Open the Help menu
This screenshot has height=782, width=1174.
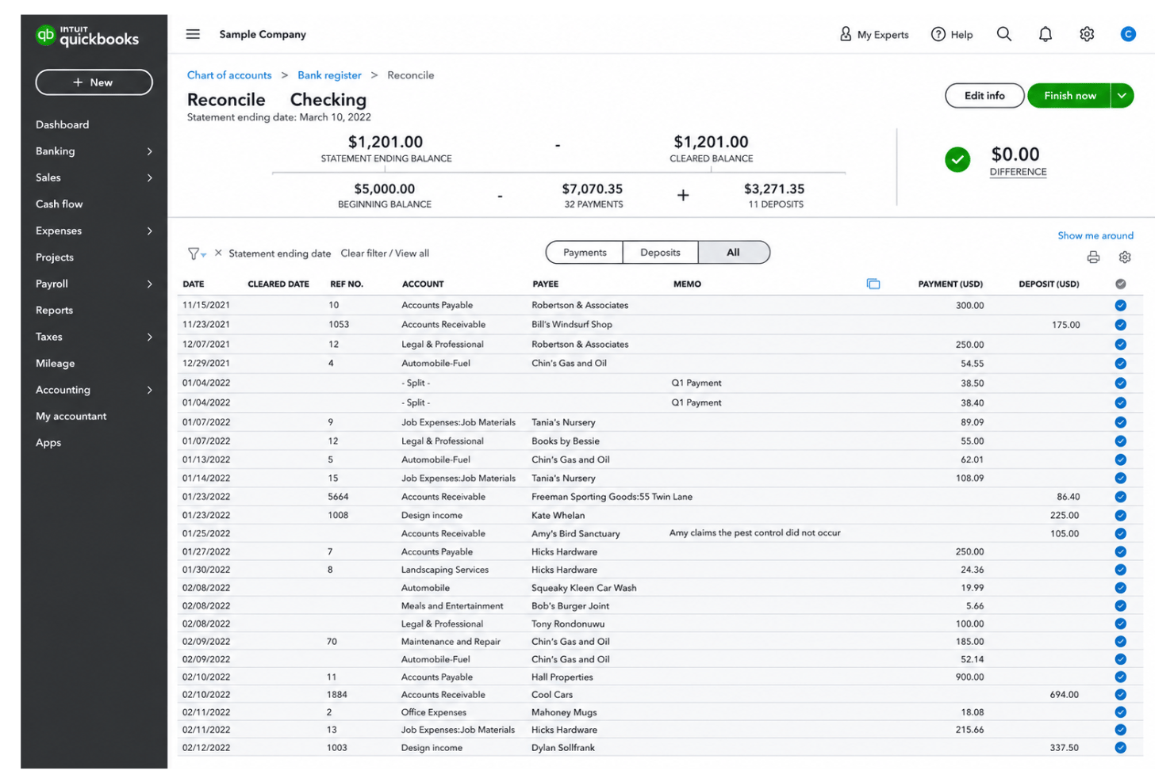(952, 34)
